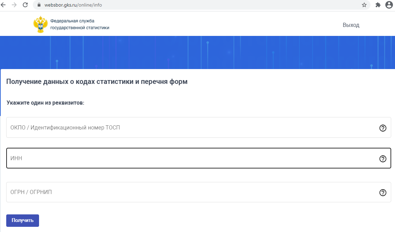Focus the ОКПО / Идентификационный номер ТОСП field
This screenshot has width=395, height=232.
point(198,127)
